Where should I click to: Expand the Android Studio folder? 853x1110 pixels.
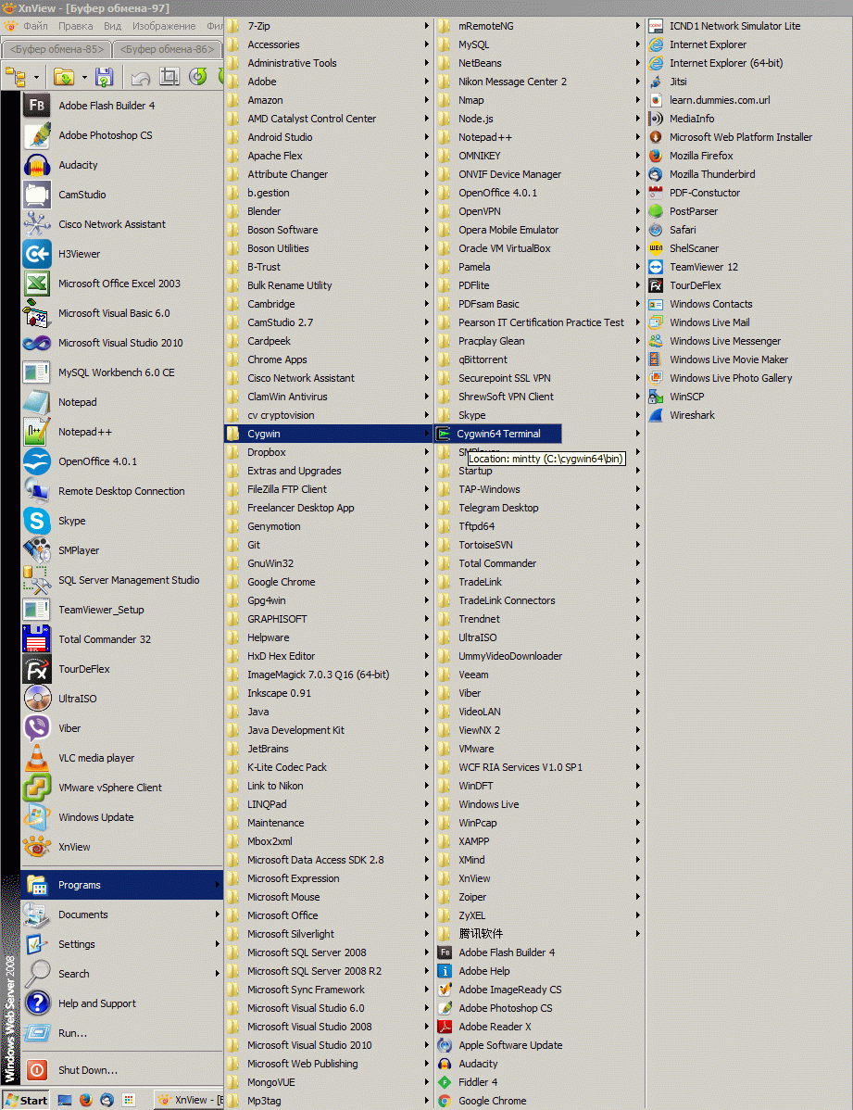(329, 137)
